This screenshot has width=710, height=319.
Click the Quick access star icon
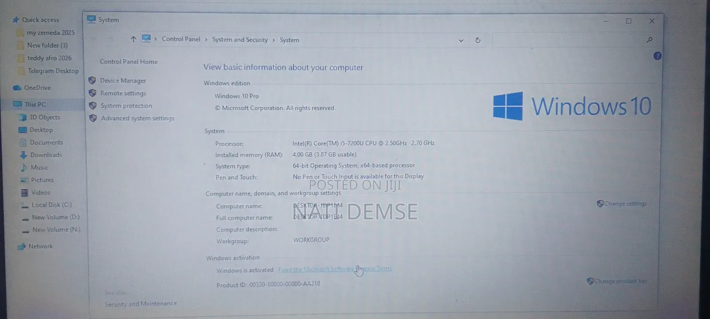click(x=16, y=19)
